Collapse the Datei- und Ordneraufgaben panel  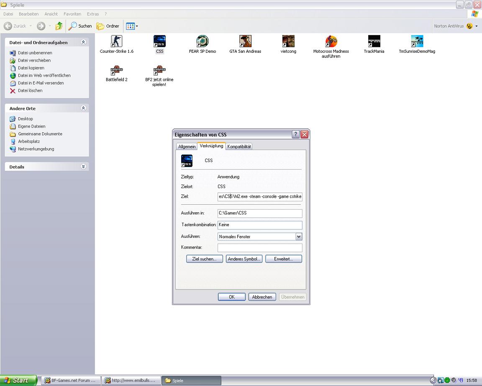pos(83,42)
